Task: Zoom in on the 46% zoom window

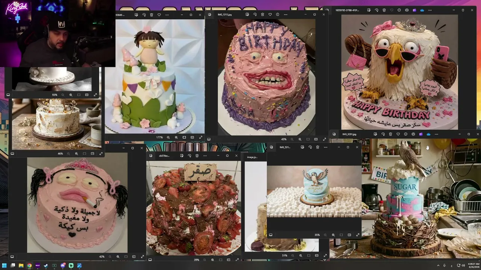Action: [76, 154]
